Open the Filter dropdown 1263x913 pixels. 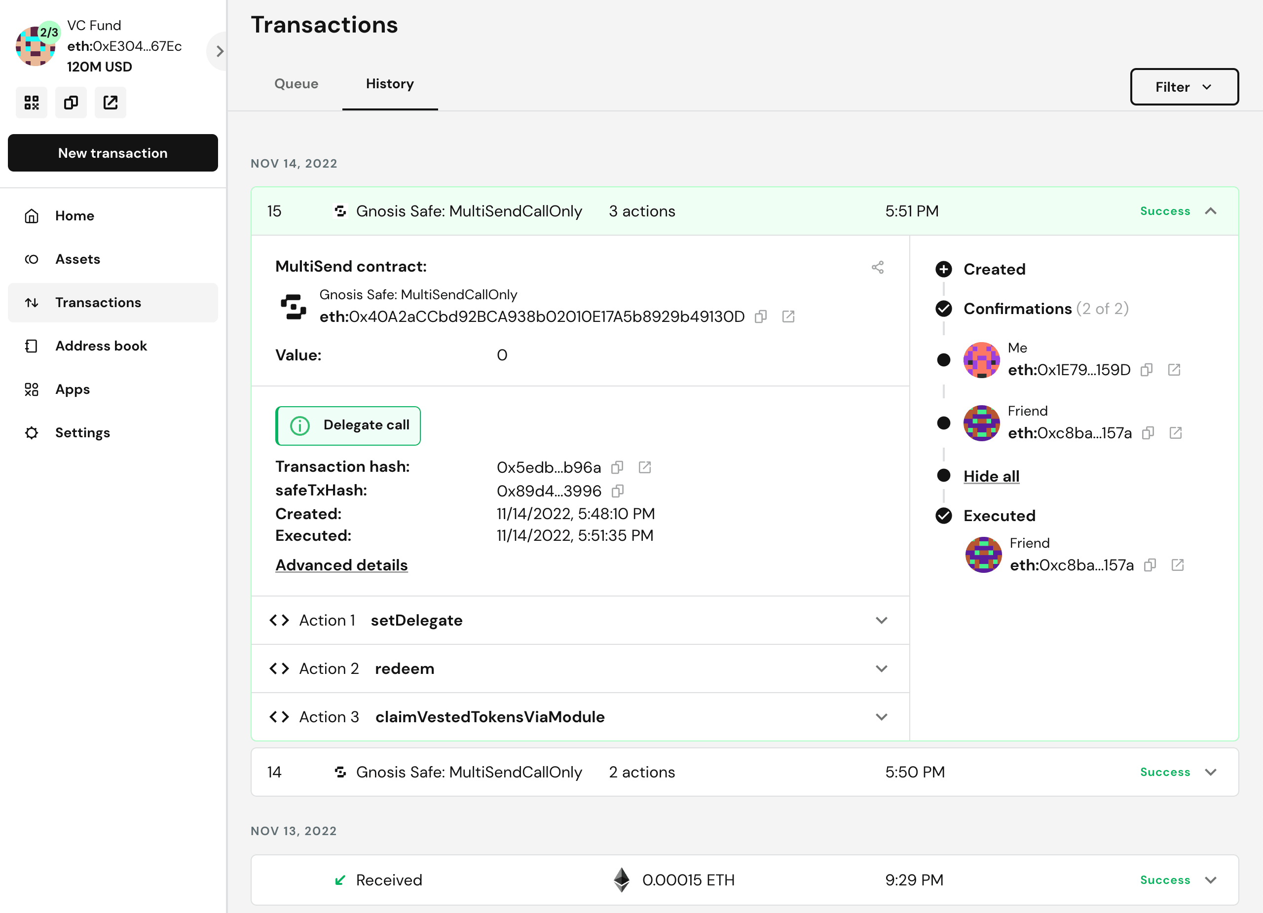(x=1184, y=87)
